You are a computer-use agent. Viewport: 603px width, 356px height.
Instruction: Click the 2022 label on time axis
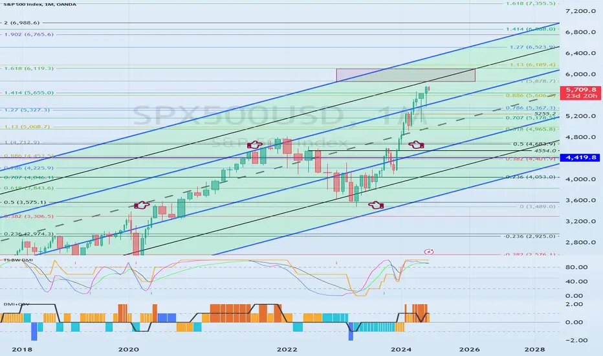[x=287, y=350]
